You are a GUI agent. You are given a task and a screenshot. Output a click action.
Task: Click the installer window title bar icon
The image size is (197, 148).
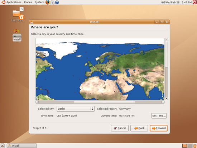[32, 22]
